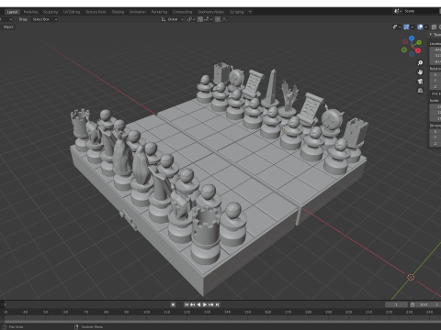Click the Scene name field

pyautogui.click(x=422, y=11)
